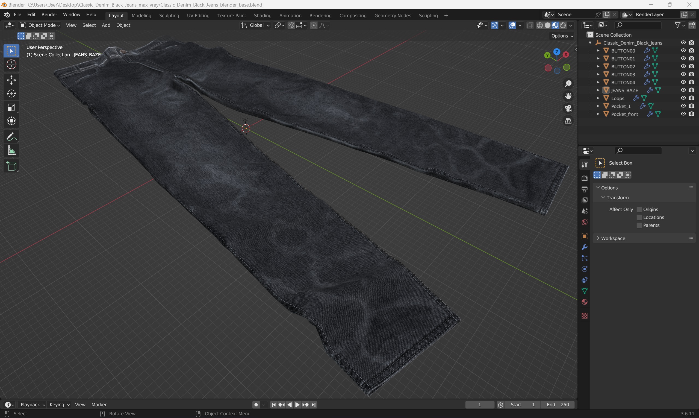Select the Rotate tool

tap(11, 94)
